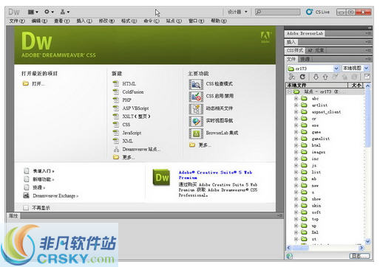The height and width of the screenshot is (267, 380).
Task: Open the 设计器 workspace dropdown
Action: coord(237,12)
